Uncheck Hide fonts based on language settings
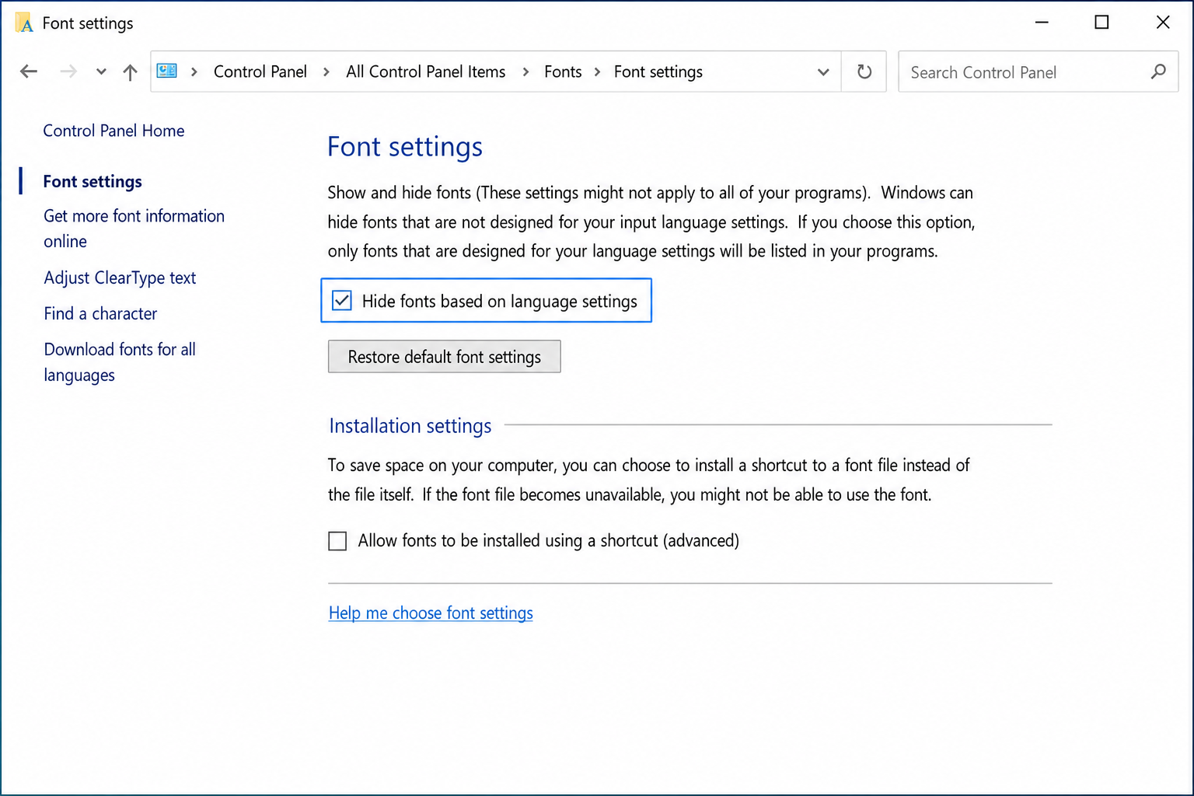Image resolution: width=1194 pixels, height=796 pixels. pyautogui.click(x=342, y=301)
